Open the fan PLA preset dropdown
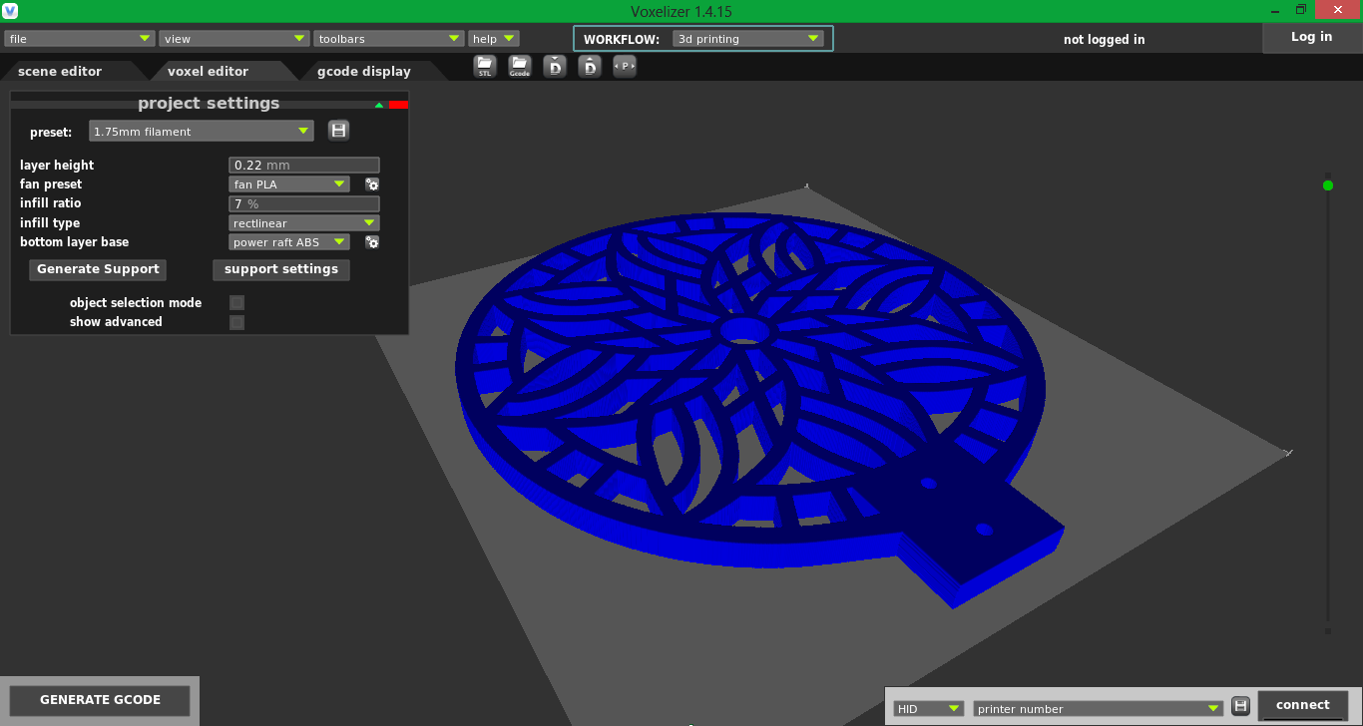 pos(289,184)
